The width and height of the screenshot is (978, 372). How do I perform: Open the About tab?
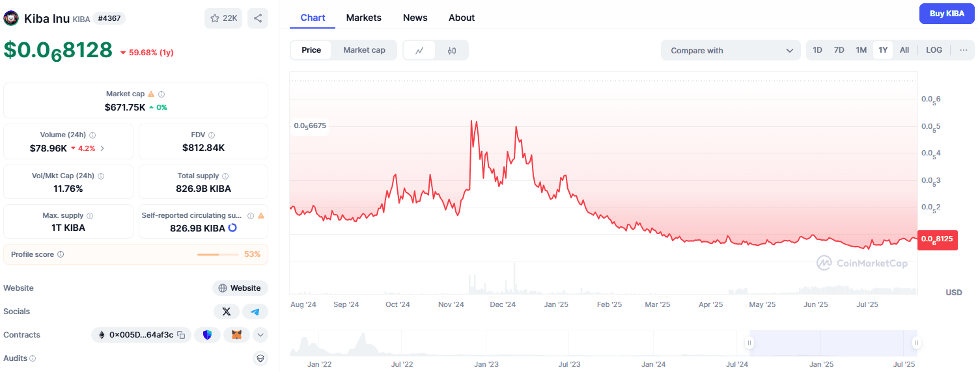click(462, 18)
